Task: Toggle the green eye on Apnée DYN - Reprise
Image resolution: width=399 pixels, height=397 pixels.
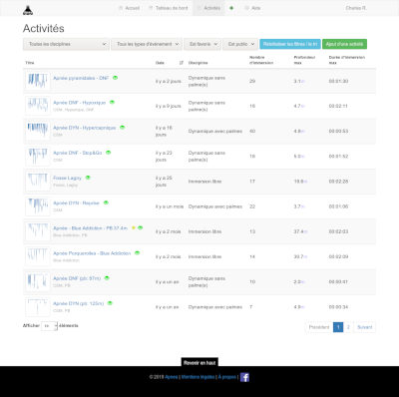Action: (x=106, y=202)
